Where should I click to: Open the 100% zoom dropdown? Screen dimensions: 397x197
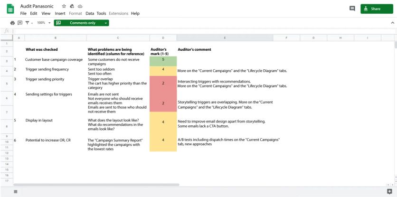44,23
